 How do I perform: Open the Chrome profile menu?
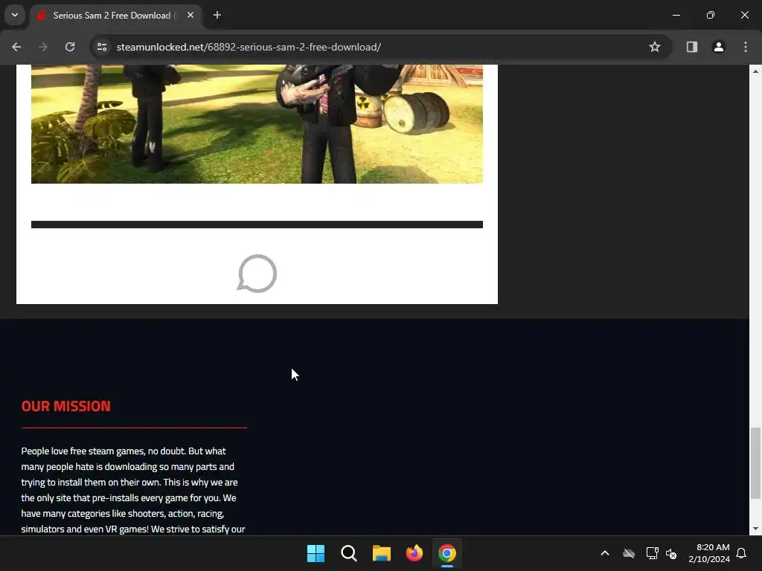click(x=719, y=47)
